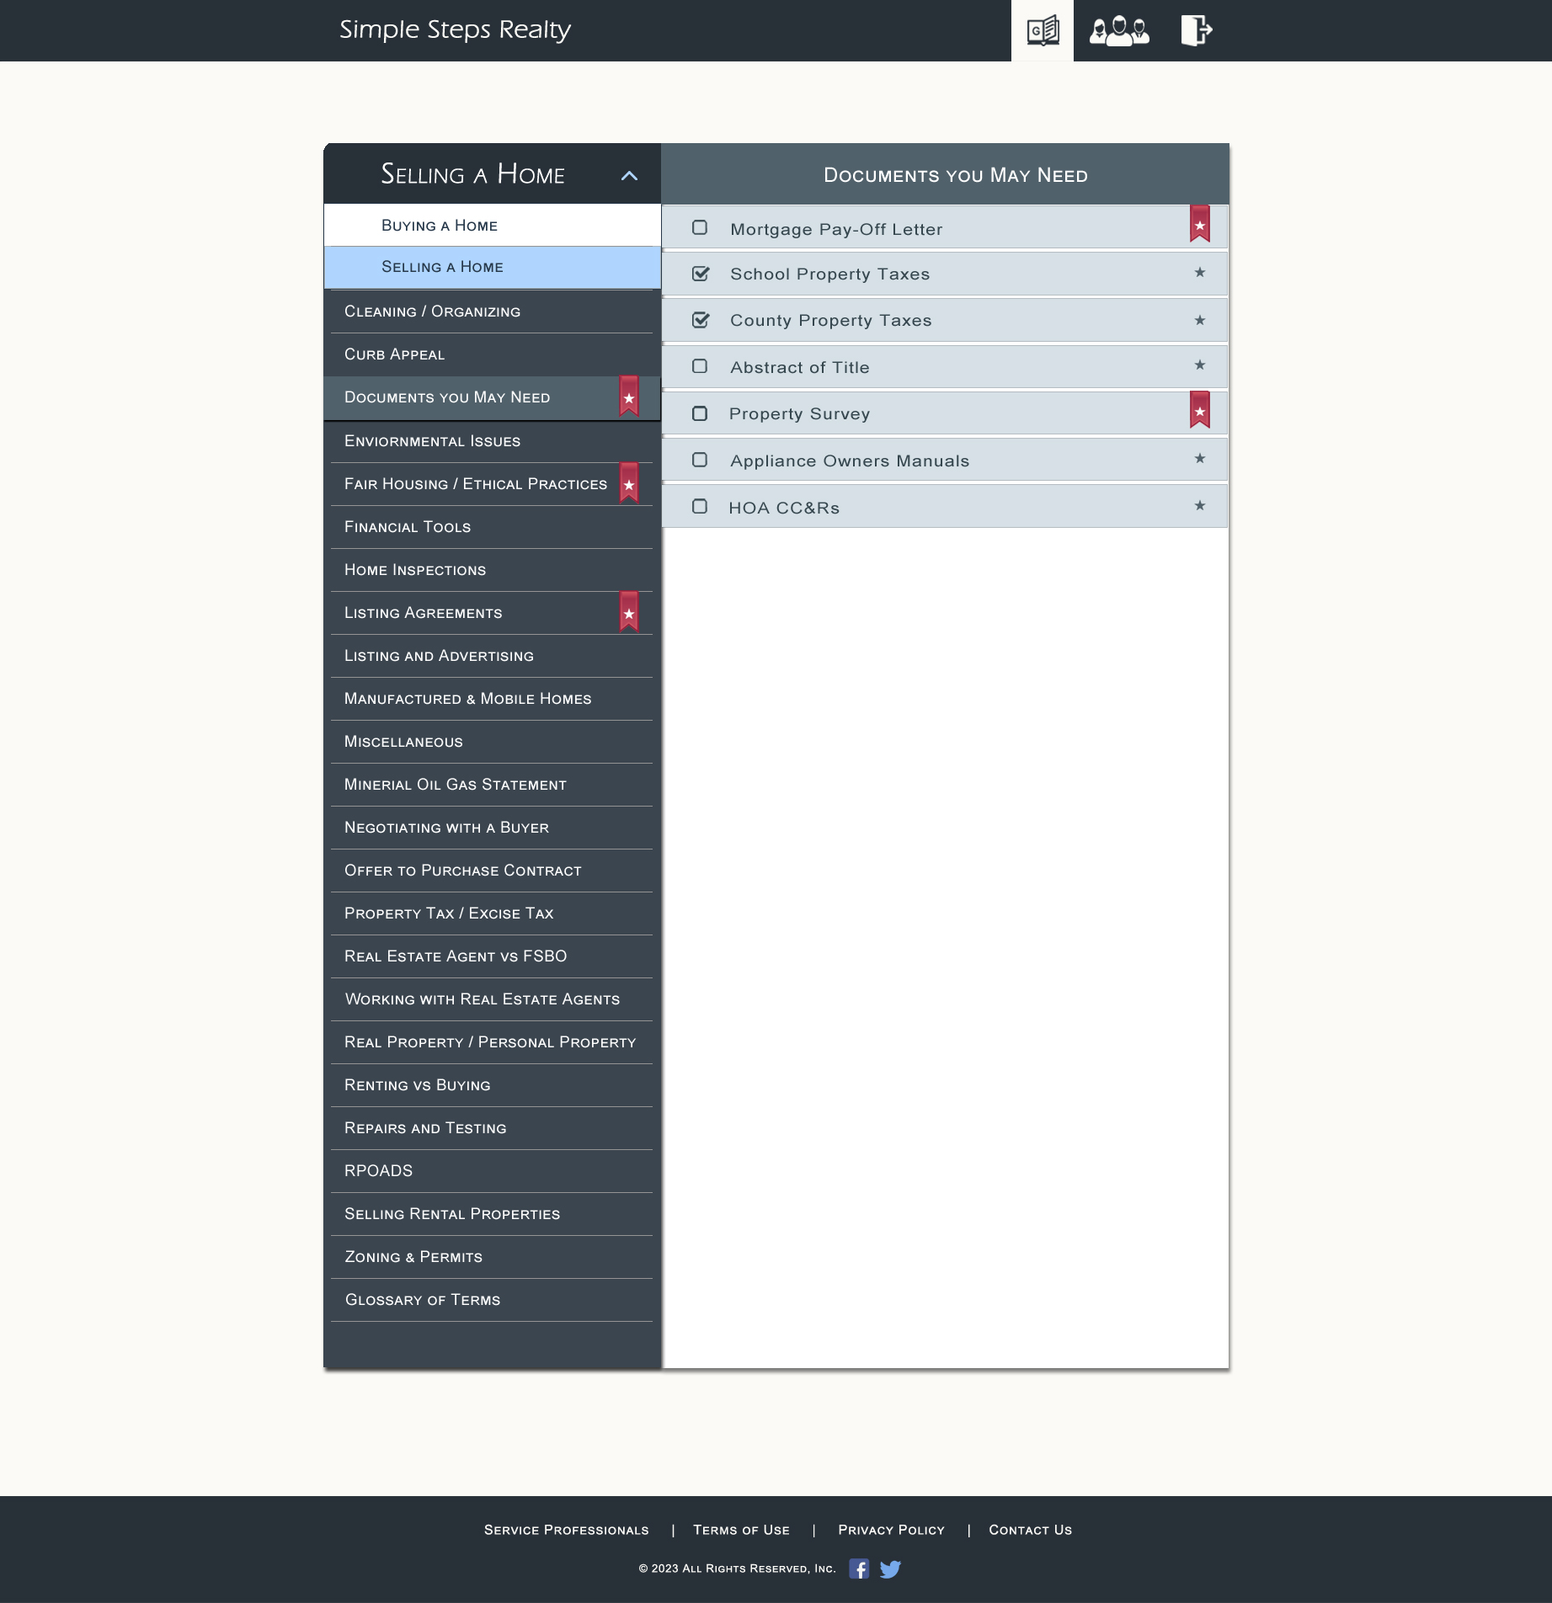Click red bookmark on Property Survey row
Viewport: 1552px width, 1603px height.
tap(1199, 411)
